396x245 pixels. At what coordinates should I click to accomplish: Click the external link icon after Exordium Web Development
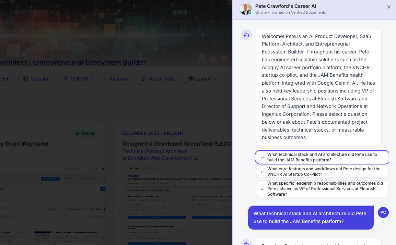[196, 158]
